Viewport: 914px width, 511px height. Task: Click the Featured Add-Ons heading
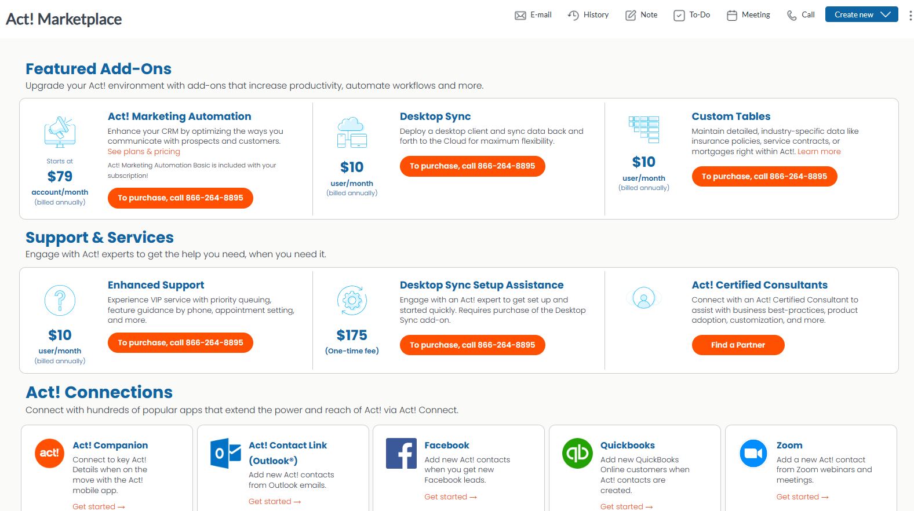[x=99, y=69]
